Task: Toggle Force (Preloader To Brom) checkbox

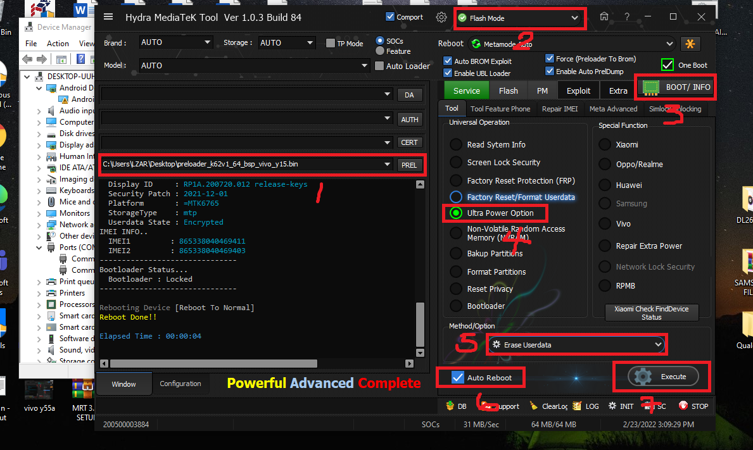Action: tap(550, 58)
